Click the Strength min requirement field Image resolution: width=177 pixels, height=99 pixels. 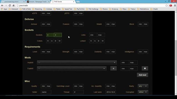pyautogui.click(x=76, y=52)
